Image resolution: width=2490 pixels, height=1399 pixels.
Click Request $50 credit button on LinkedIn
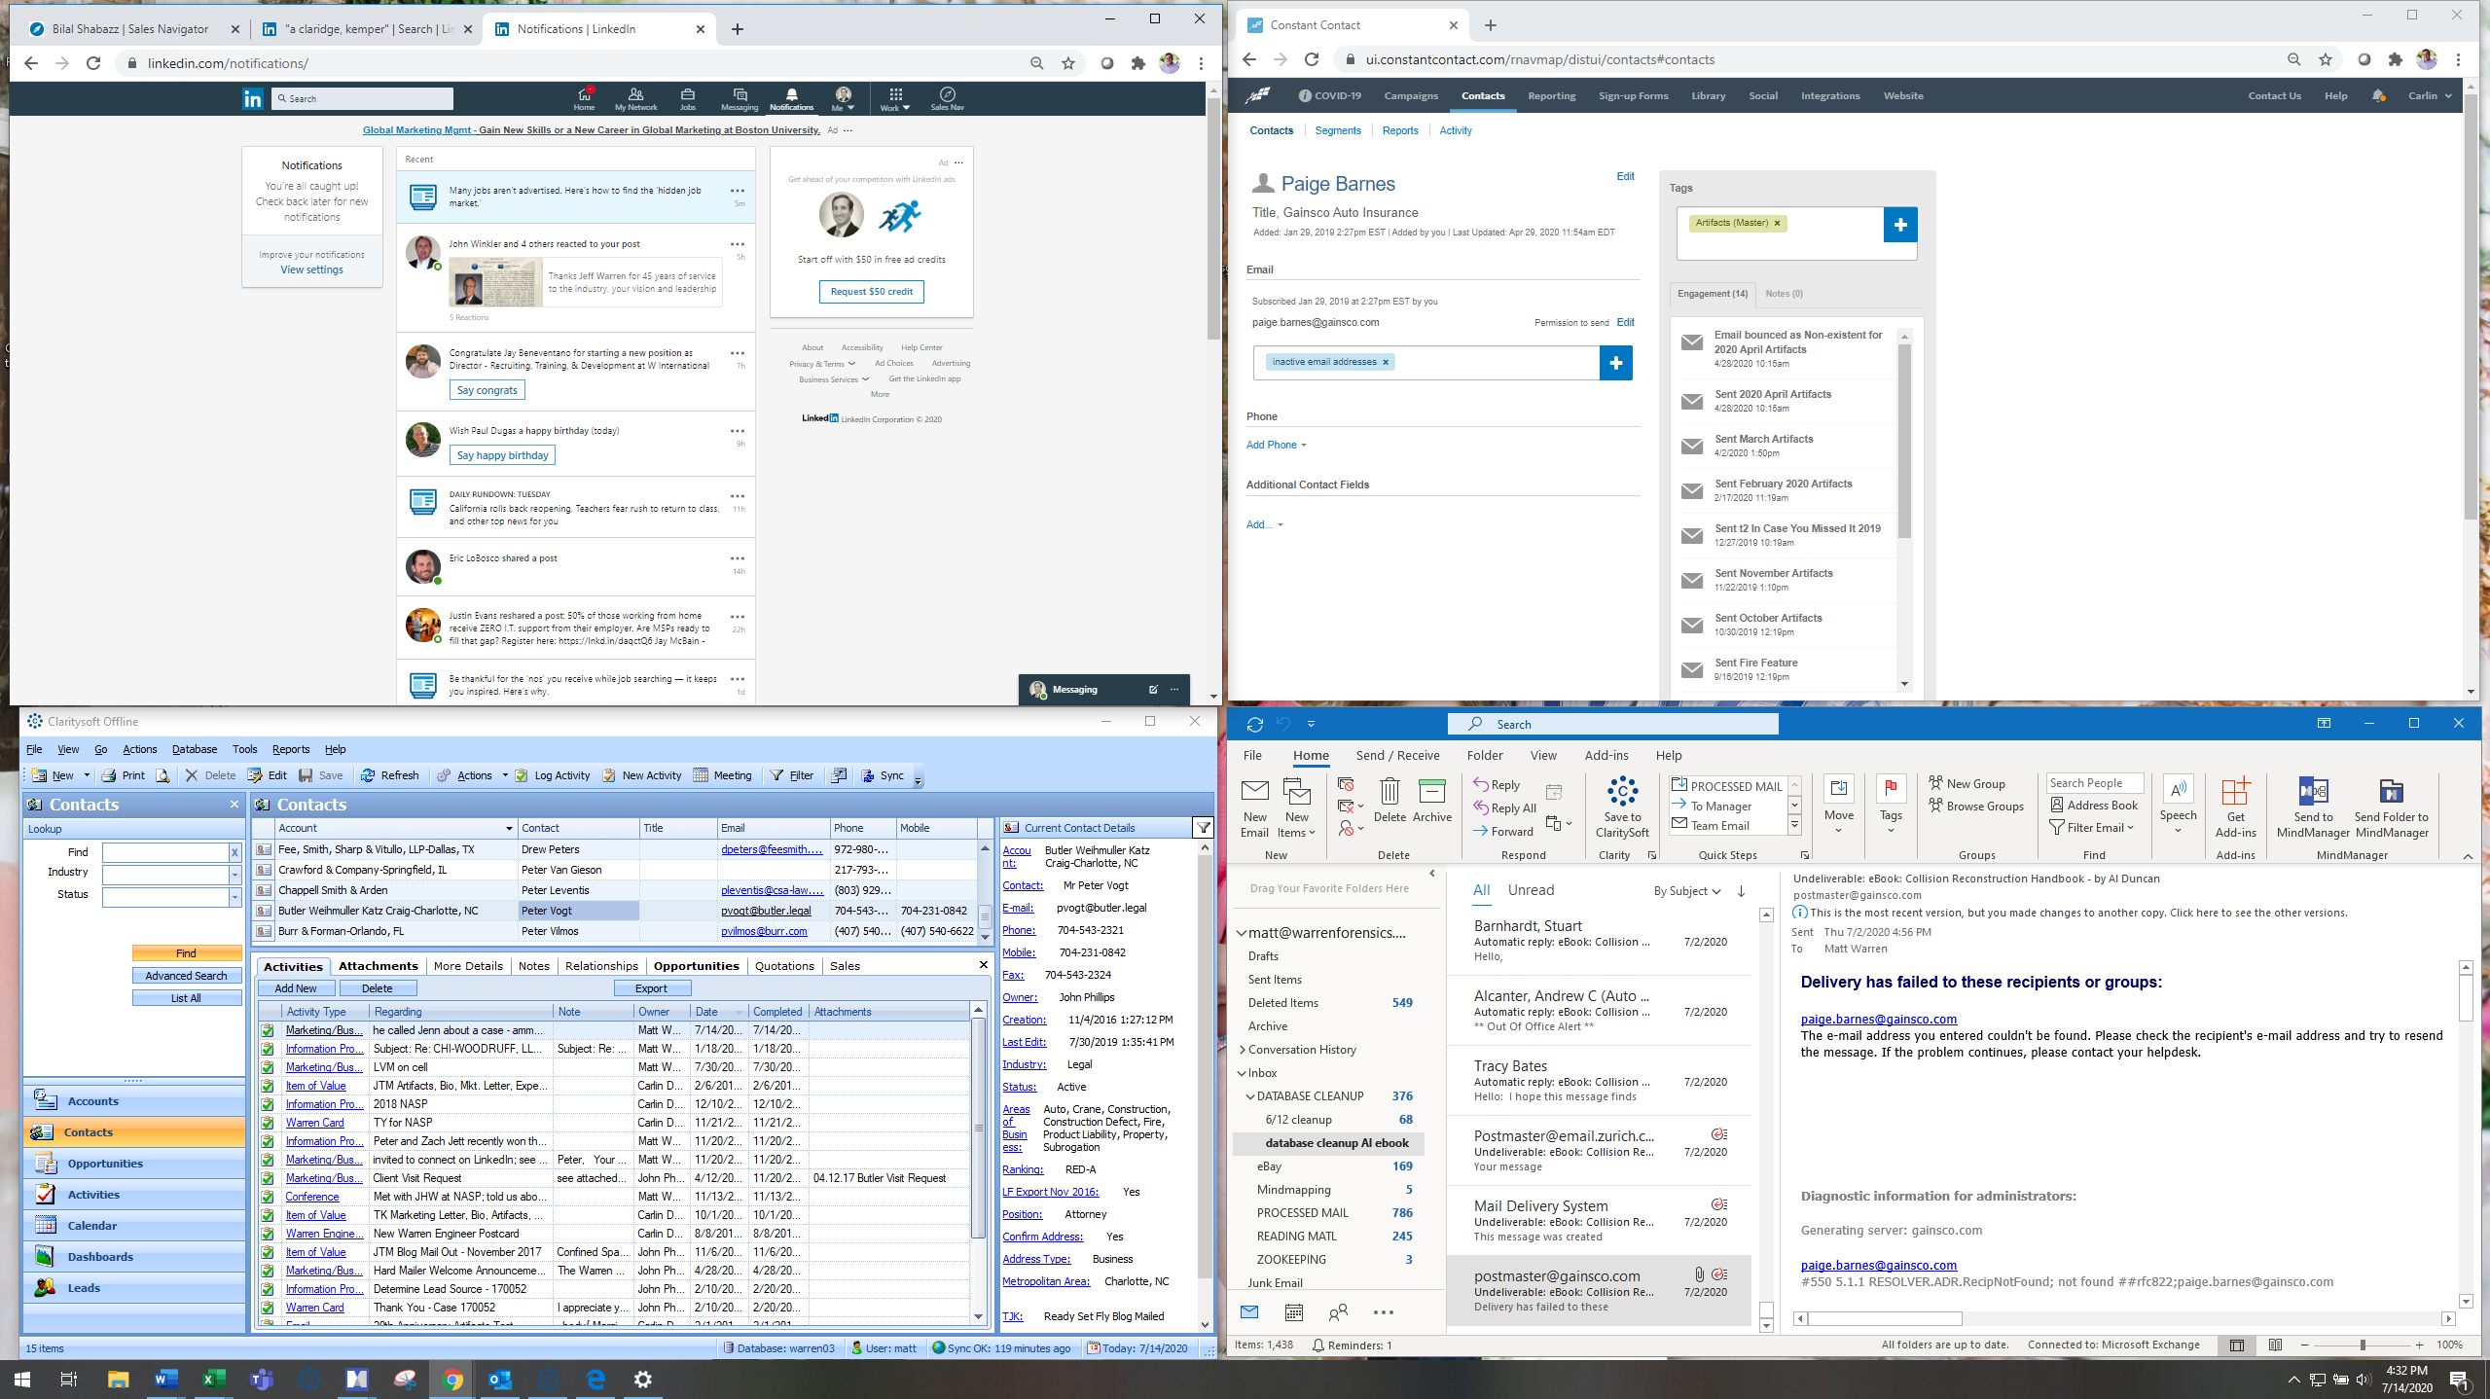tap(871, 292)
